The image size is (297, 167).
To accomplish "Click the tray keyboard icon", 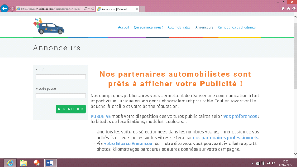I will click(x=258, y=163).
